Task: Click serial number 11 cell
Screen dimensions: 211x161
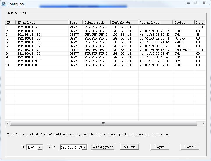Action: coord(8,65)
